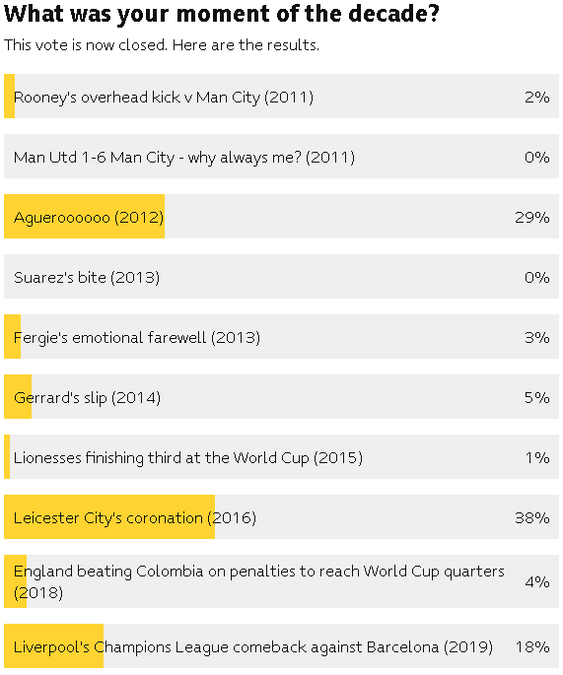Click the 29% result percentage
Viewport: 563px width, 675px height.
[x=532, y=217]
